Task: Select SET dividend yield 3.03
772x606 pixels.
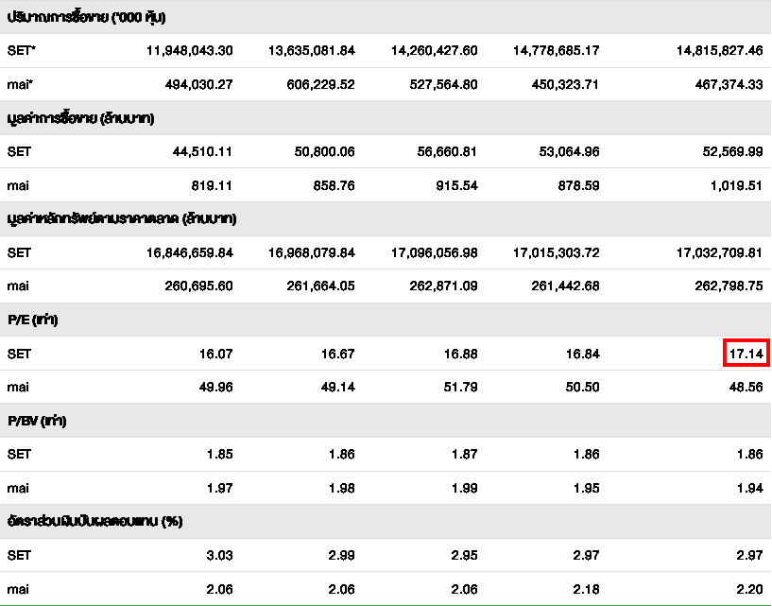Action: point(219,555)
